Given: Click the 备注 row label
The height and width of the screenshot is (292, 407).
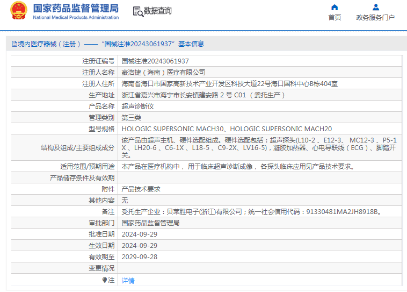Looking at the screenshot, I should coord(108,212).
